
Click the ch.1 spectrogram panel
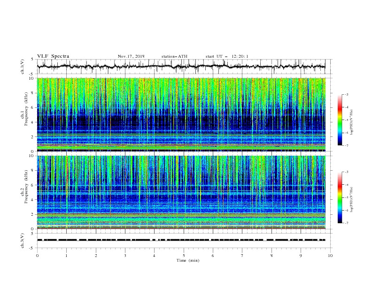181,114
